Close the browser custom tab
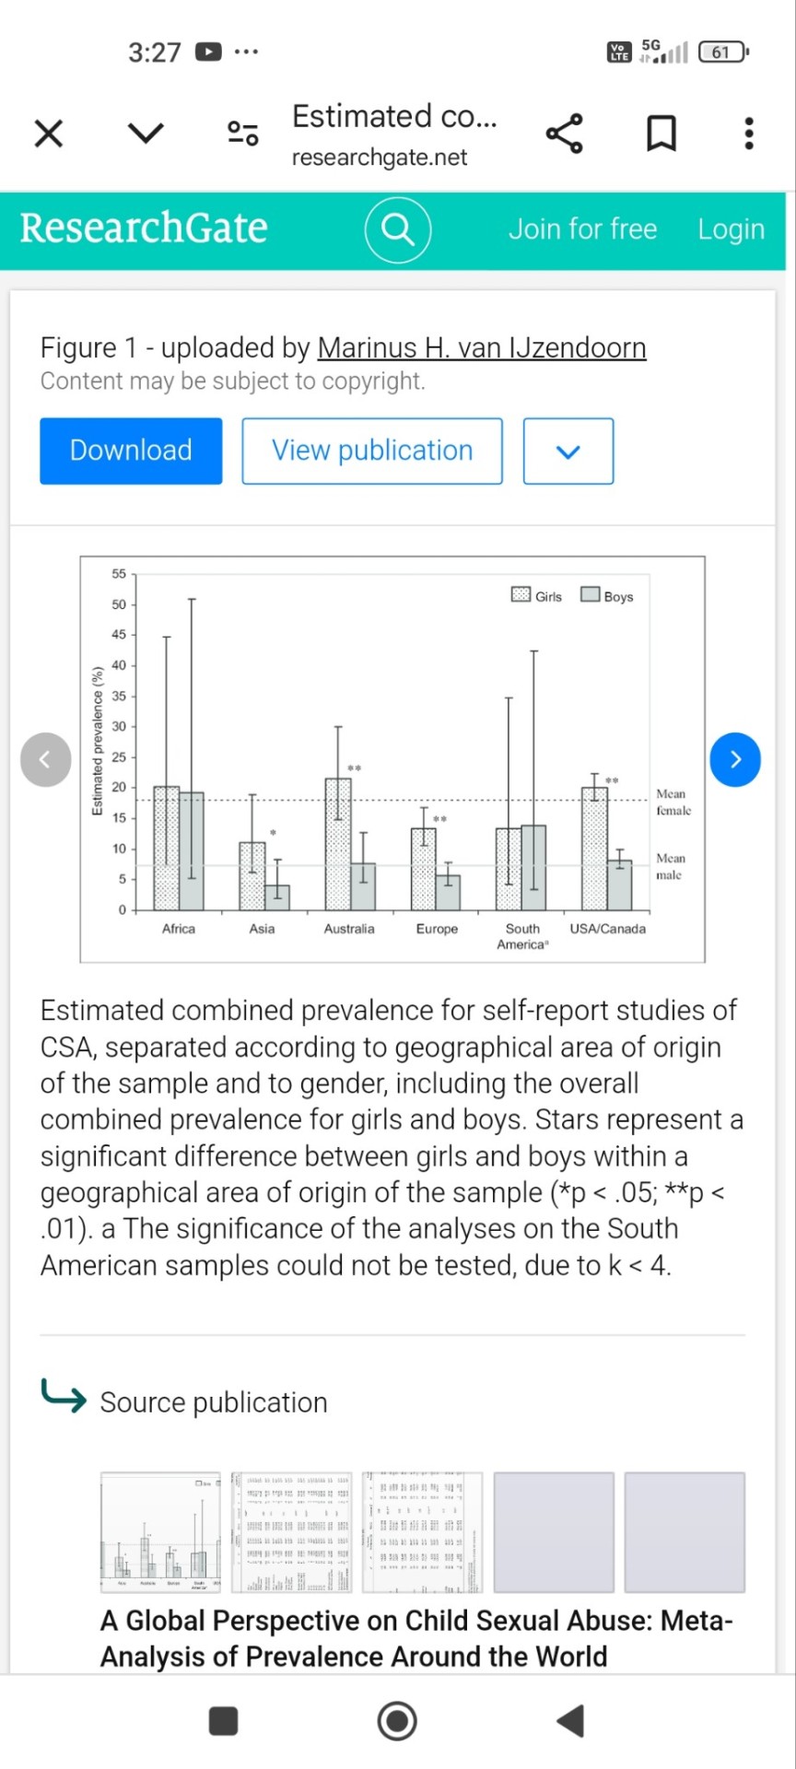Viewport: 796px width, 1769px height. (49, 134)
